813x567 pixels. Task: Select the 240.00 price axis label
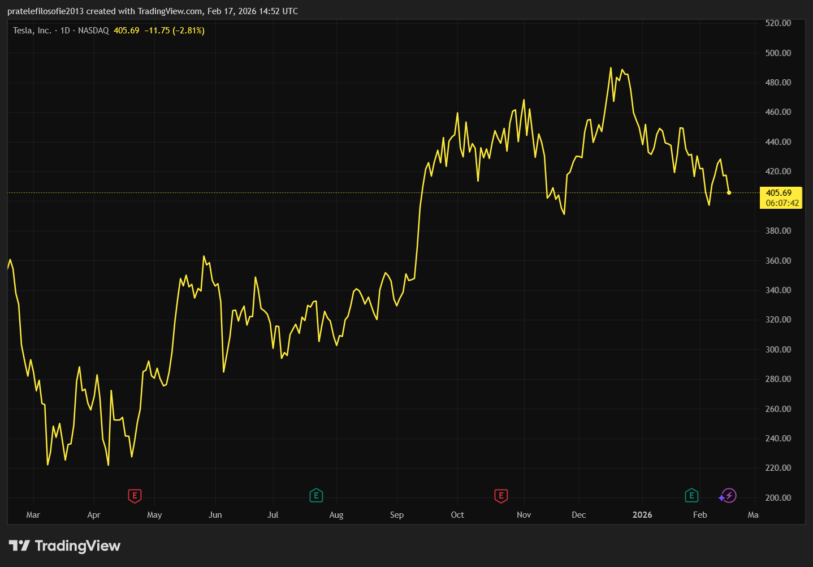pyautogui.click(x=778, y=439)
